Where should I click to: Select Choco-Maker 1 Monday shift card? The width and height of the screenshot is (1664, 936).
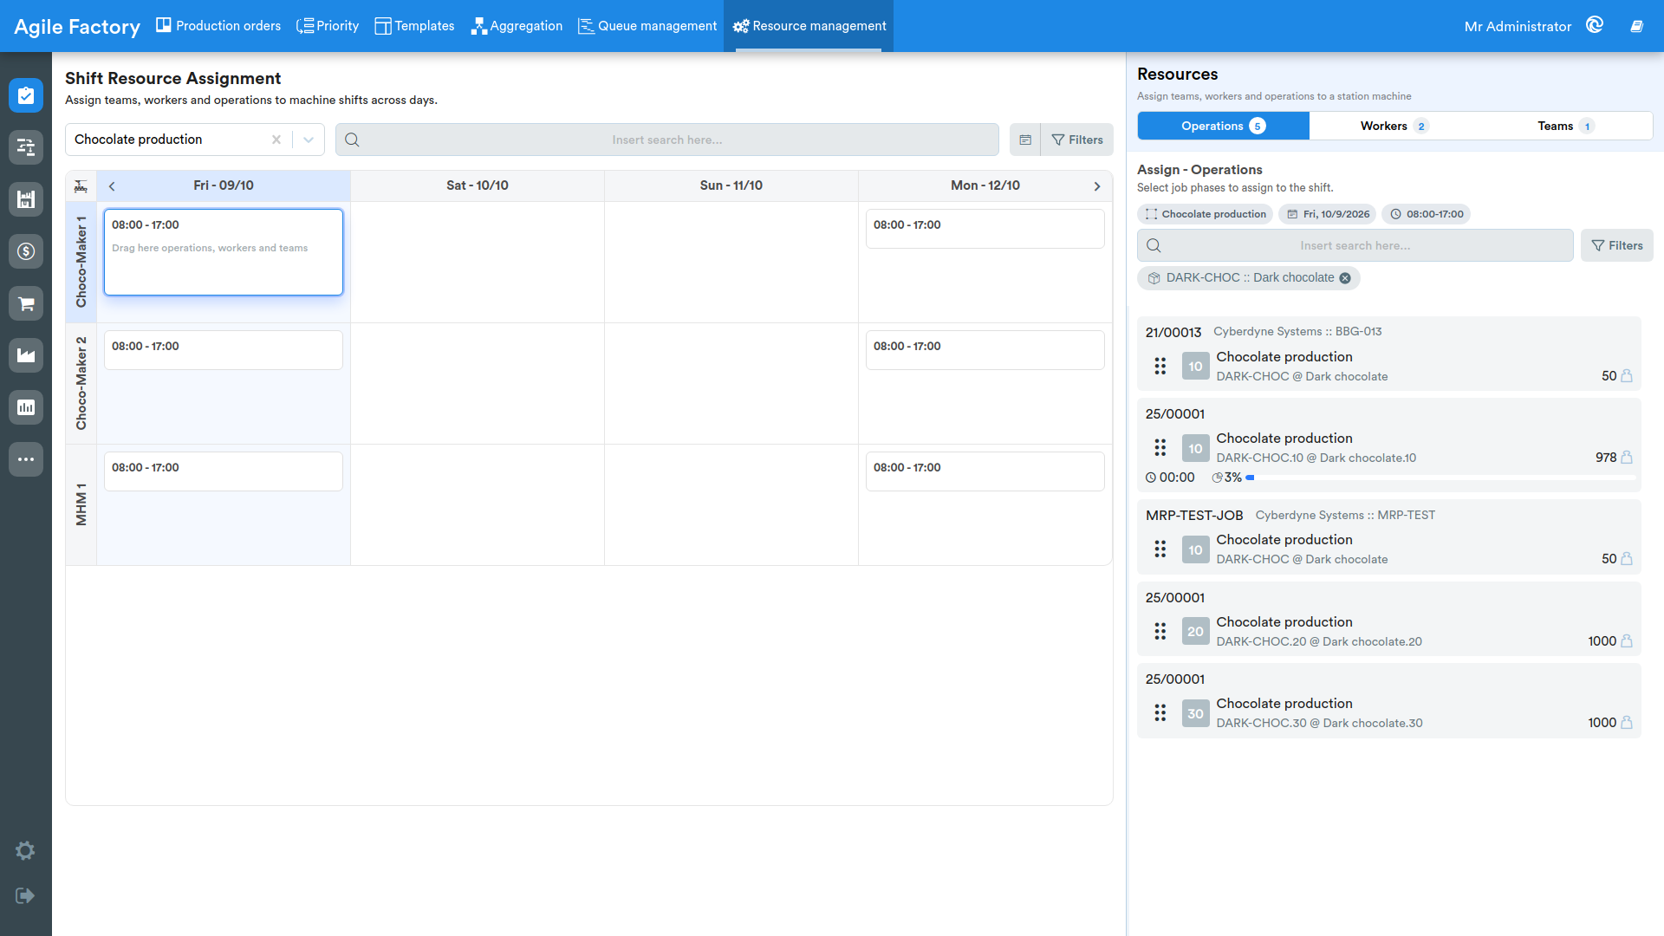985,229
